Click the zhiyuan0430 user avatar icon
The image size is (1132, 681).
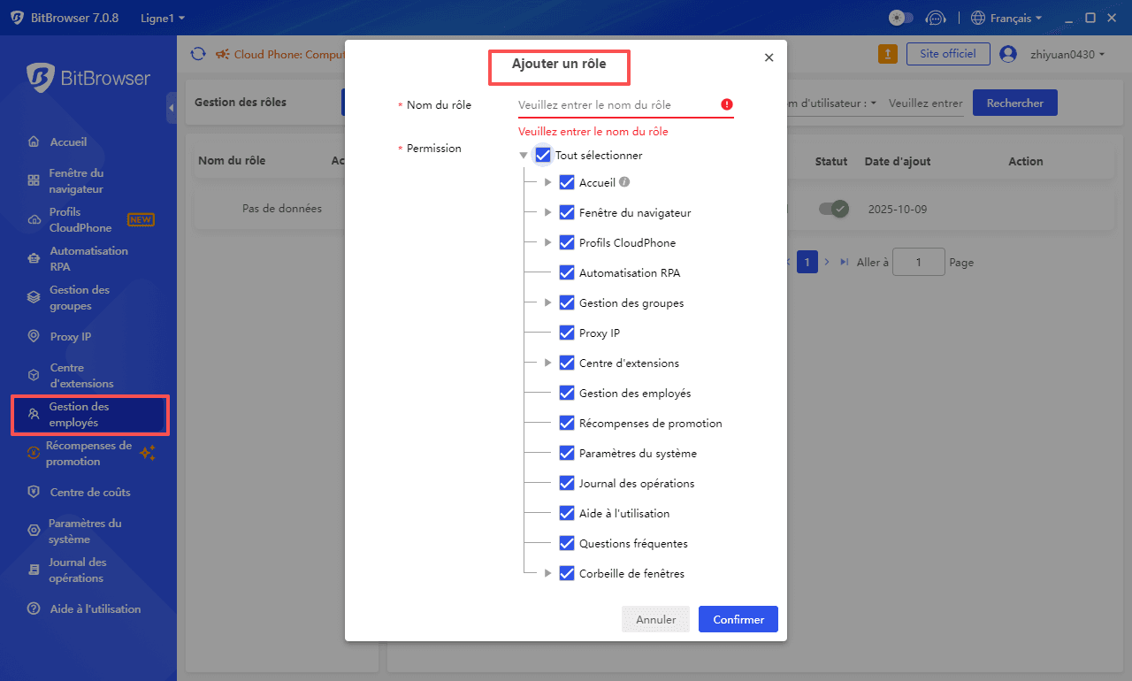point(1007,53)
